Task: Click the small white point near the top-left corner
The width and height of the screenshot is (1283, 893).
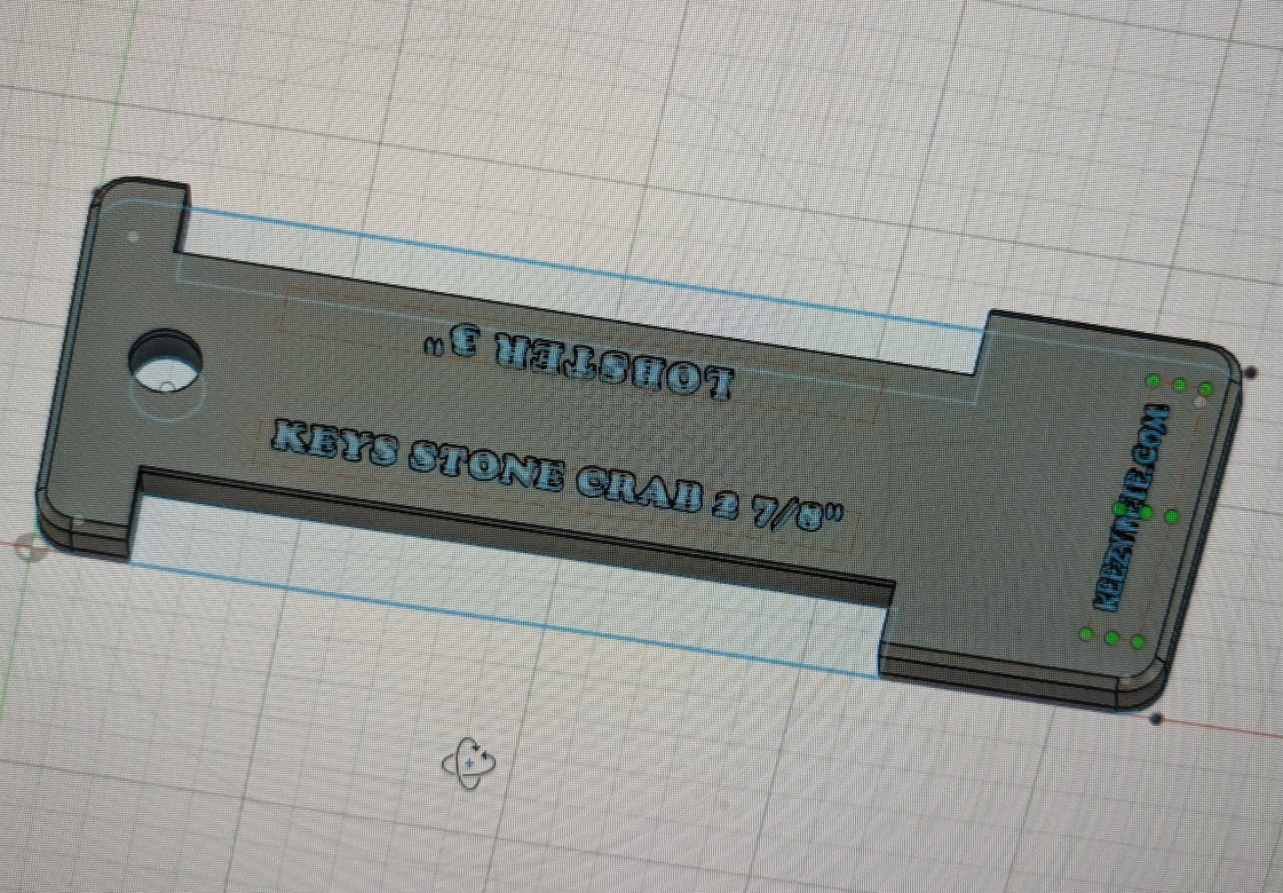Action: pyautogui.click(x=133, y=237)
